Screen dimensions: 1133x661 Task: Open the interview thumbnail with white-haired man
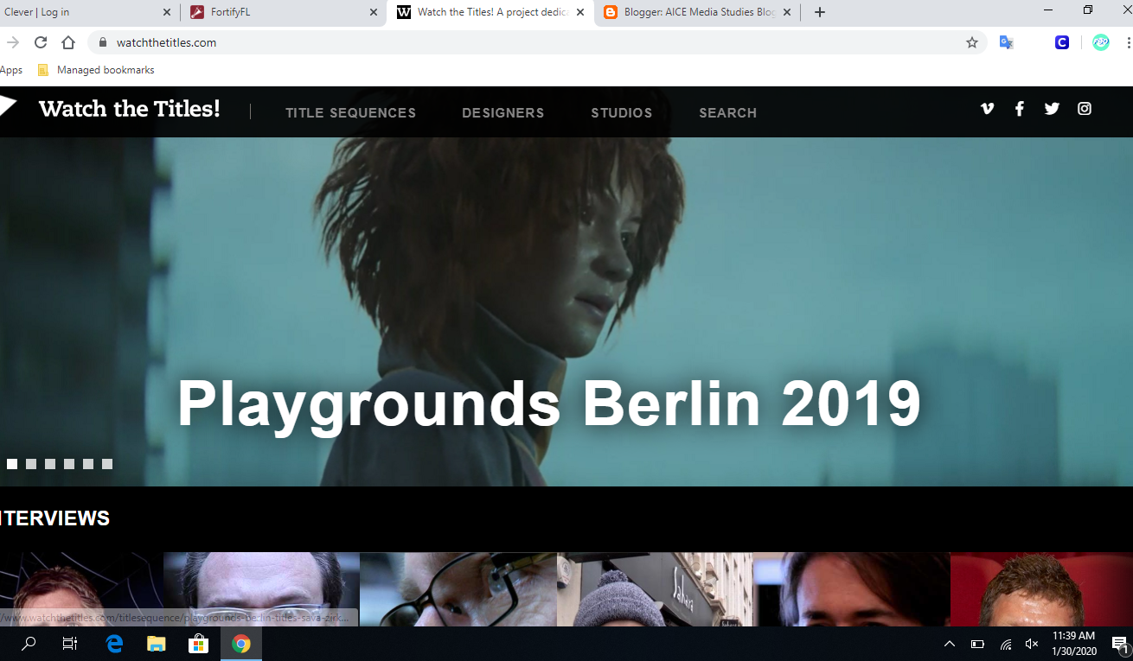click(458, 589)
